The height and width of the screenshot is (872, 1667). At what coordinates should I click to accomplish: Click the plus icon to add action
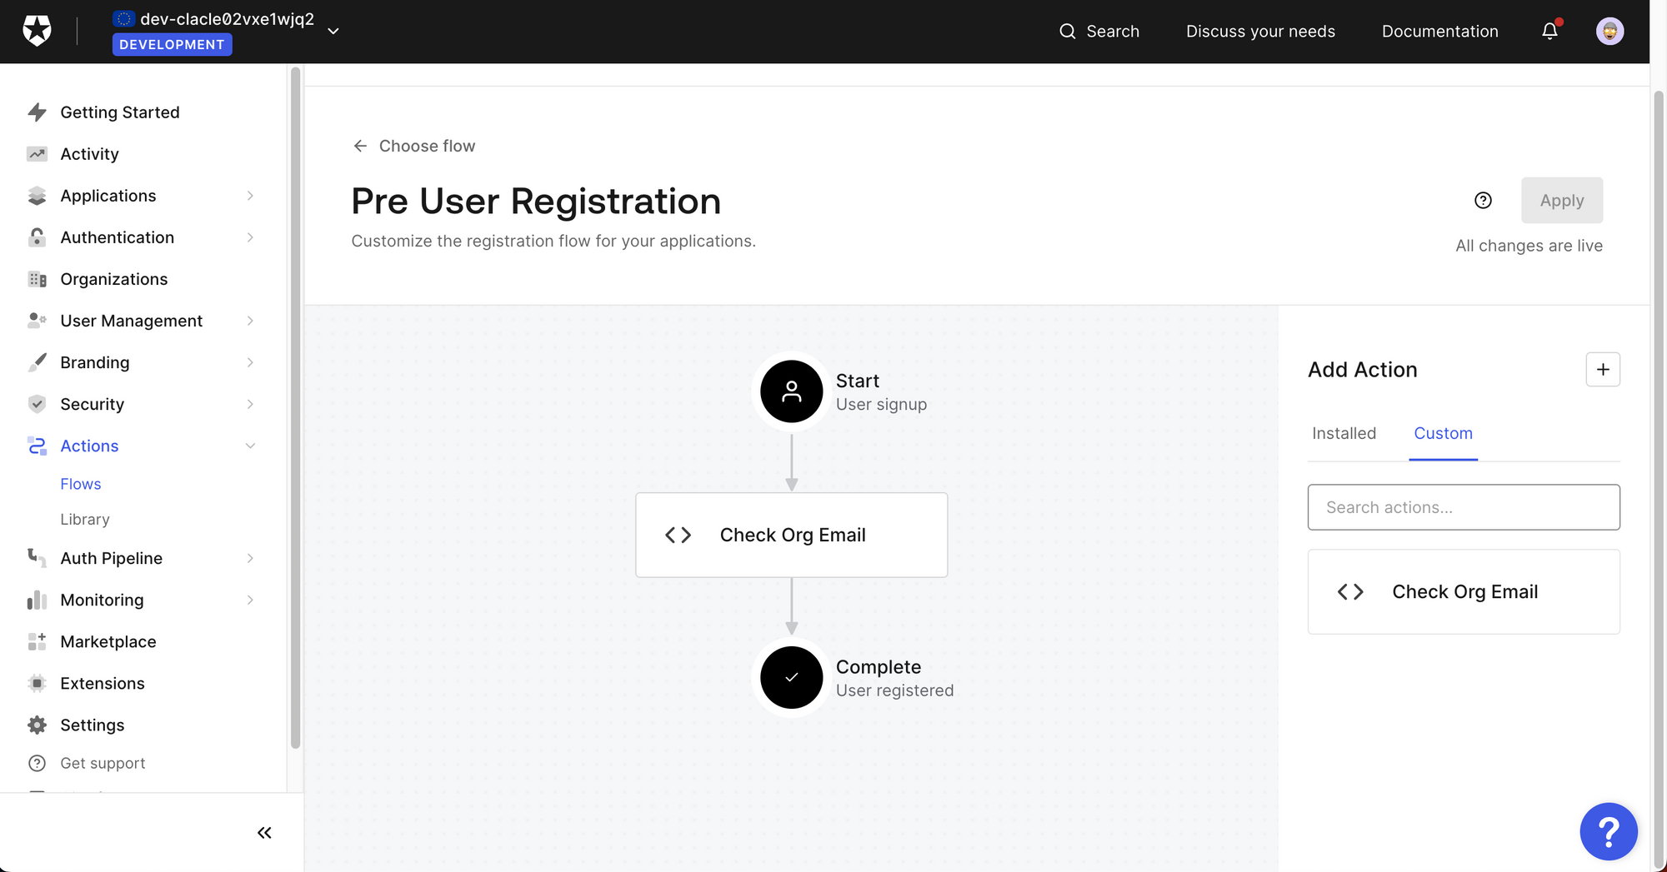[x=1602, y=370]
